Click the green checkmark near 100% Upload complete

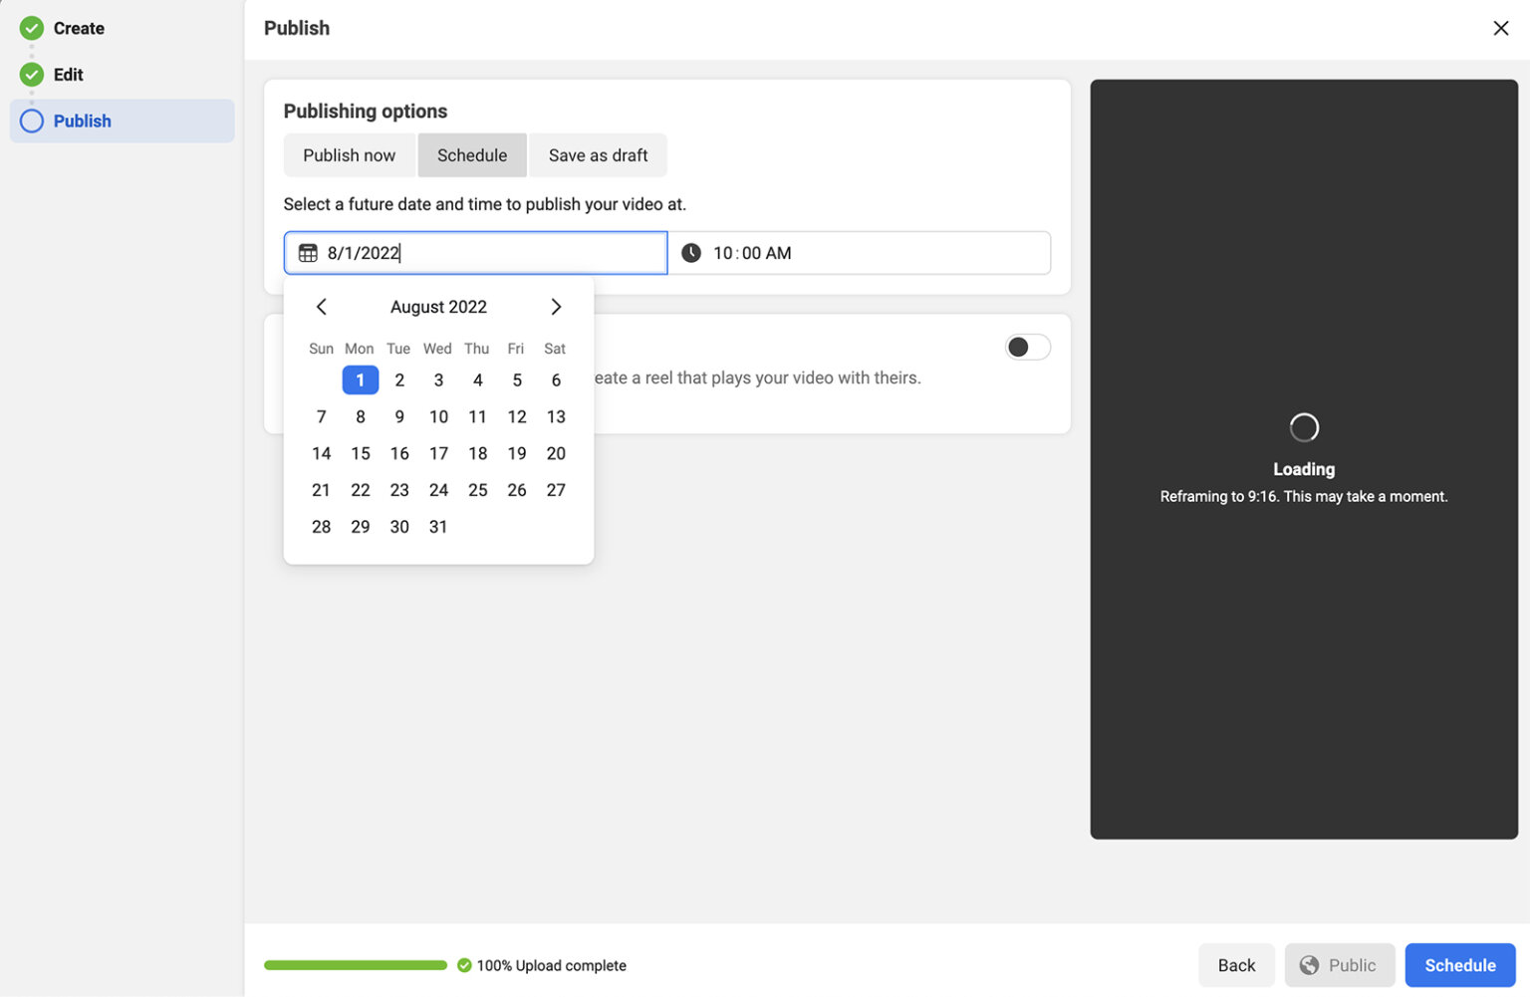coord(464,965)
